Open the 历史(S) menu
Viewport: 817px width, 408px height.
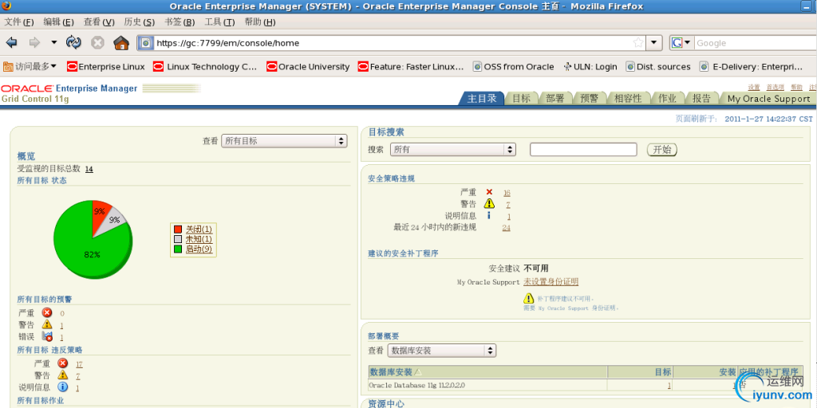139,22
